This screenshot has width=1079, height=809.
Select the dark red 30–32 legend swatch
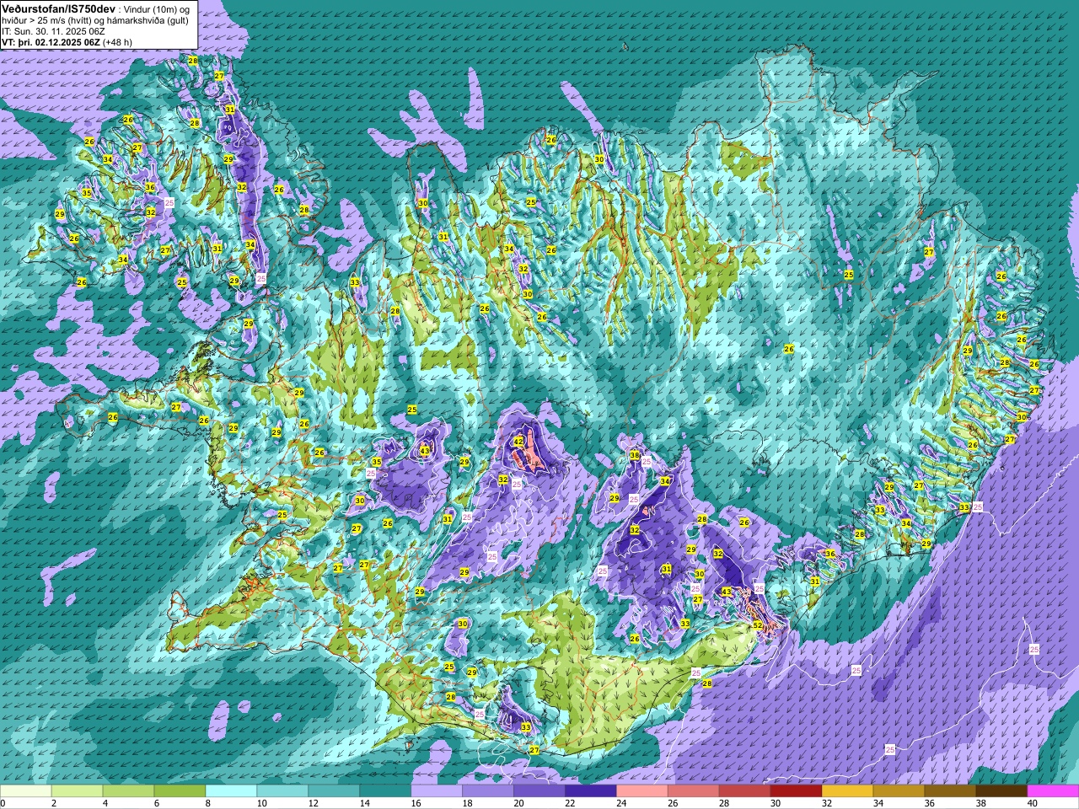click(x=797, y=791)
